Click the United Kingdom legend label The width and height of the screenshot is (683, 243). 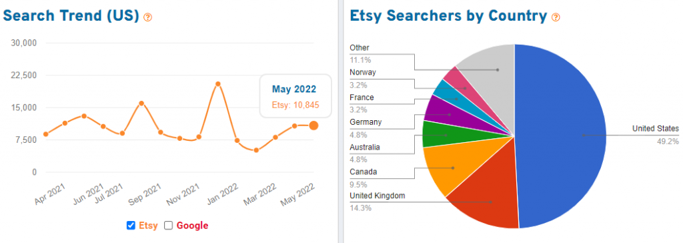(378, 196)
